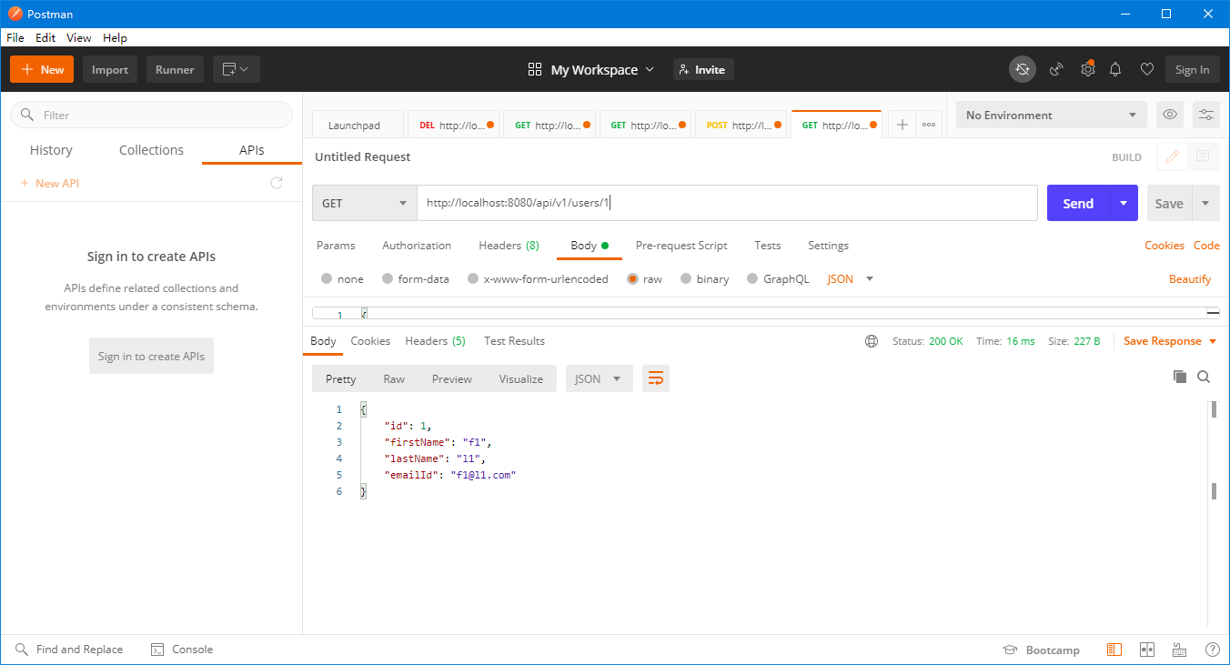Screen dimensions: 1230x665
Task: Open the Help menu
Action: 115,38
